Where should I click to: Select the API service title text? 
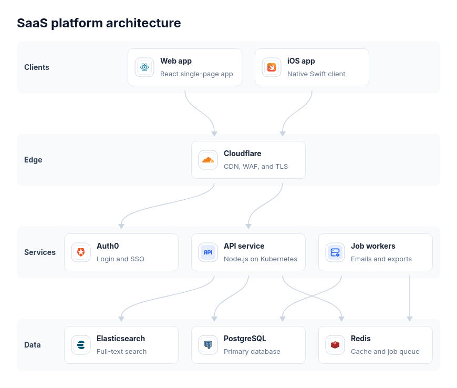point(244,246)
